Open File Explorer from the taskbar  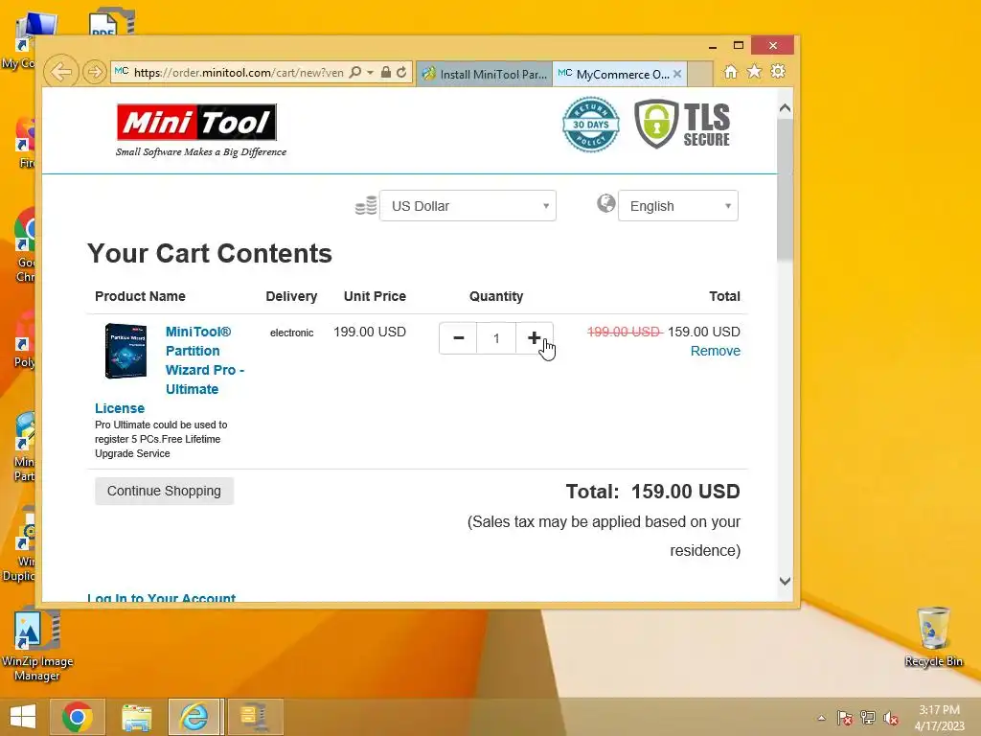pos(136,717)
